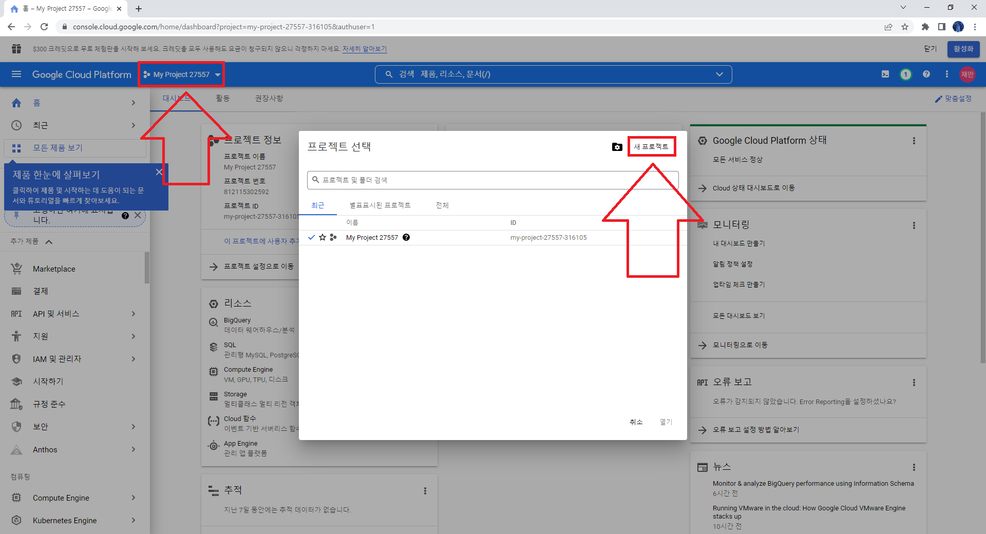Open the help question mark in header
Viewport: 986px width, 534px height.
926,74
